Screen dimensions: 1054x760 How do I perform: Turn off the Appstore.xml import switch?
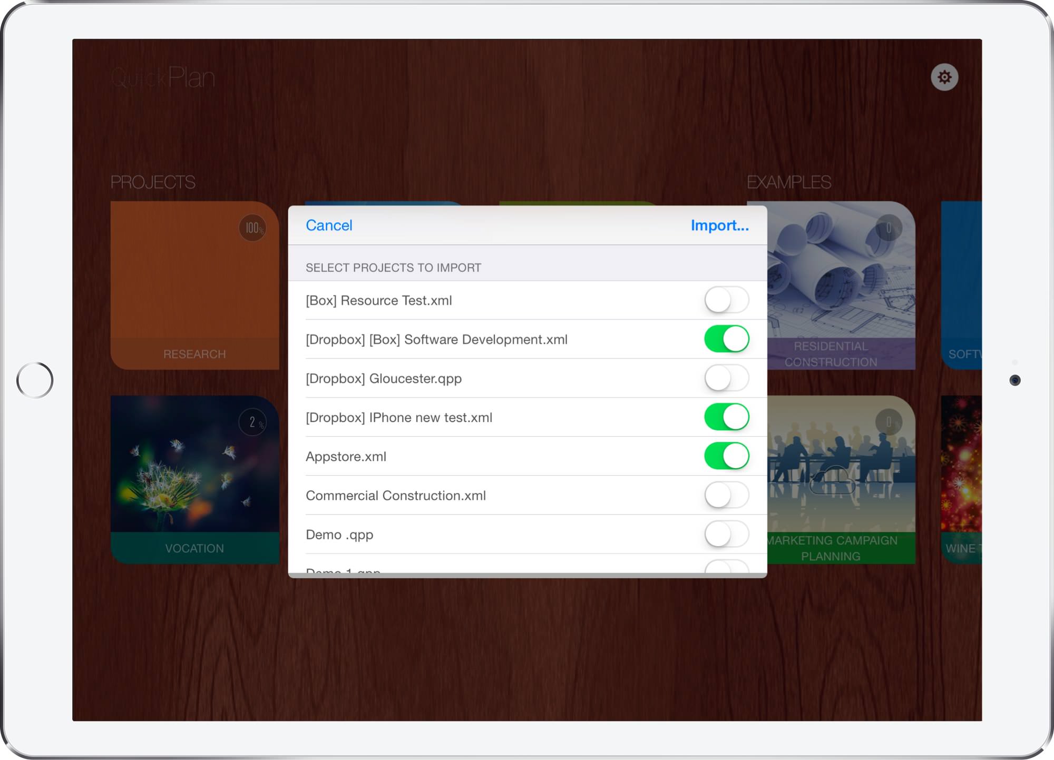pyautogui.click(x=728, y=456)
